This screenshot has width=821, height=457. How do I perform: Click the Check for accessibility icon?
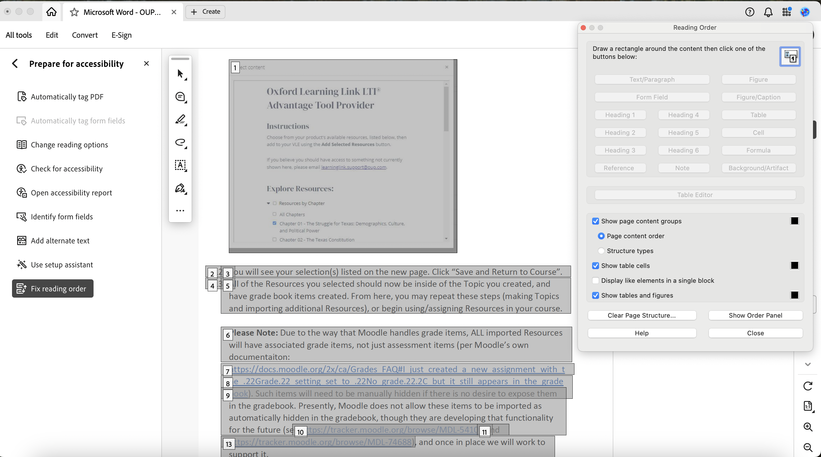pyautogui.click(x=21, y=169)
